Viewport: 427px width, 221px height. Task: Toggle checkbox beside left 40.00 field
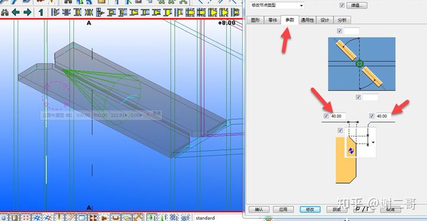(x=326, y=116)
